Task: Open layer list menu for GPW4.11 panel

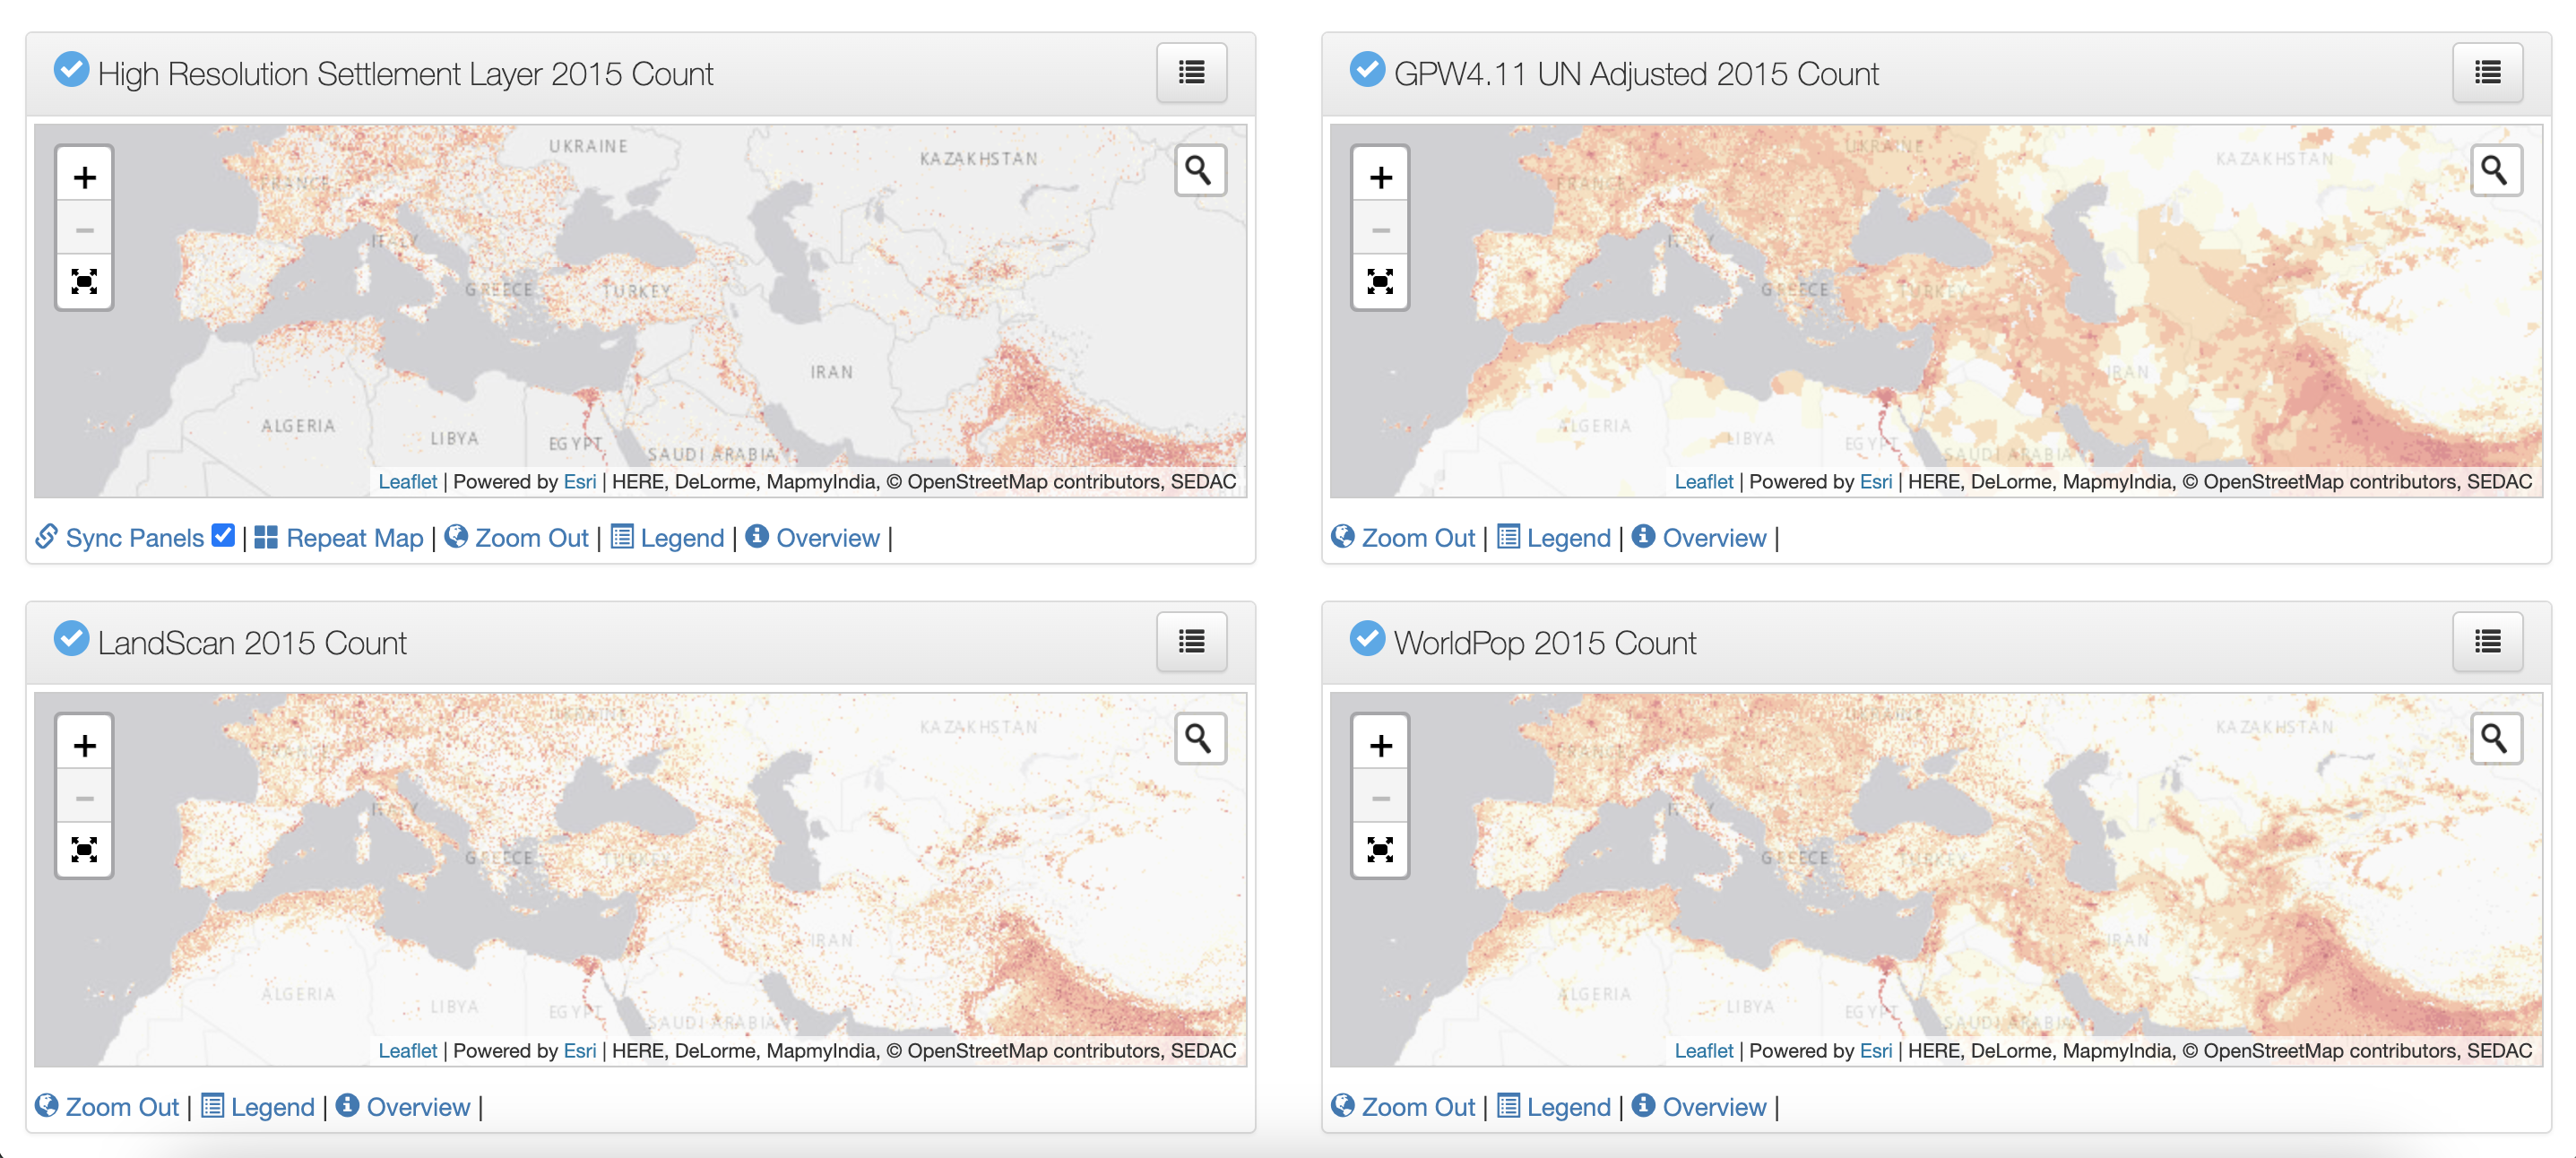Action: pyautogui.click(x=2487, y=73)
